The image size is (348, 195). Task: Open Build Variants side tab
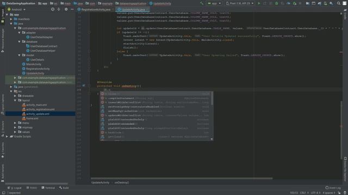[x=3, y=173]
